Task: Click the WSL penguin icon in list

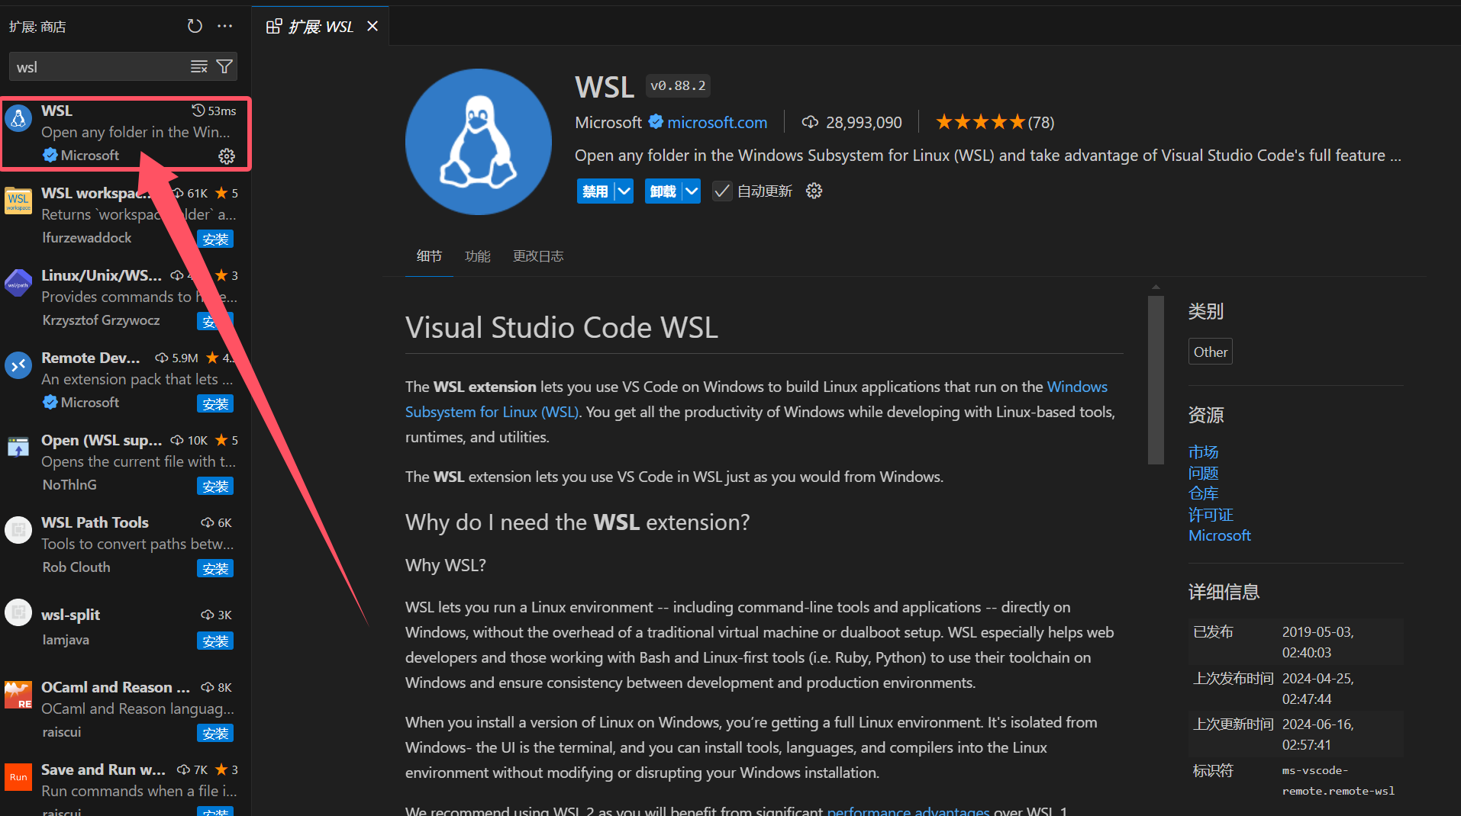Action: (x=18, y=118)
